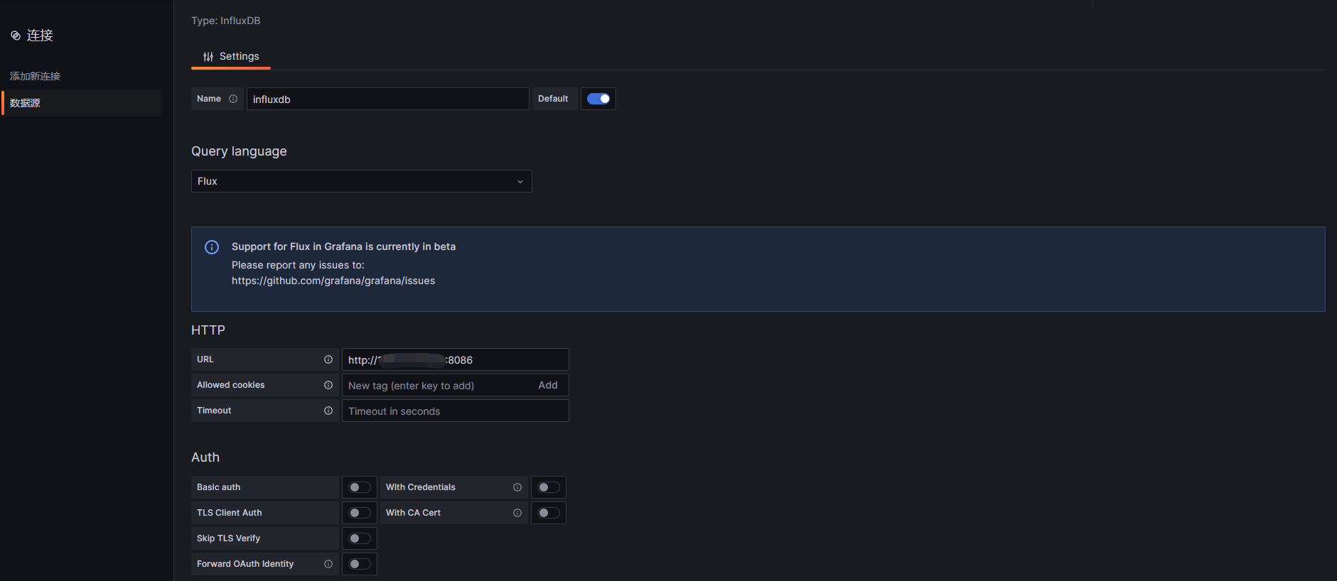Screen dimensions: 1337x581
Task: Click the info icon in Flux beta alert
Action: coord(212,247)
